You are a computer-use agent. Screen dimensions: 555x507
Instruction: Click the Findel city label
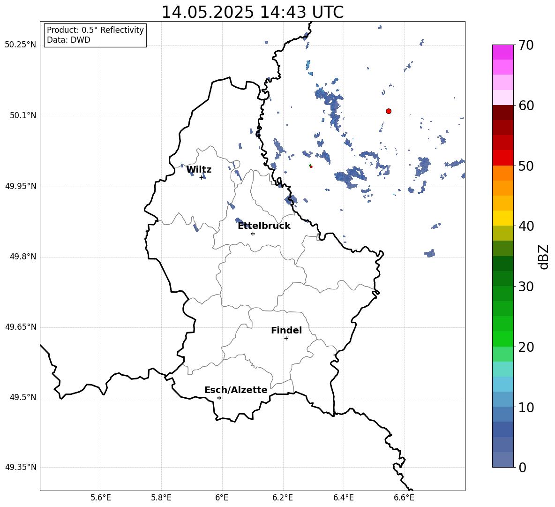[x=286, y=330]
